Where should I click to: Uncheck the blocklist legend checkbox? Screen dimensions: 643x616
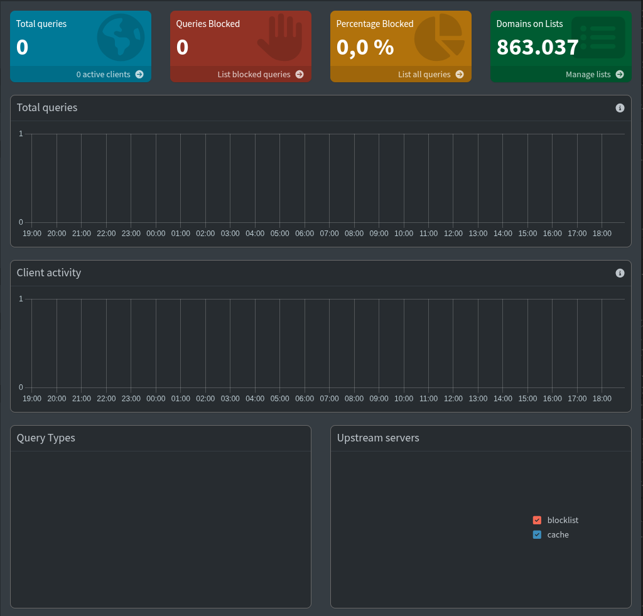pyautogui.click(x=537, y=520)
